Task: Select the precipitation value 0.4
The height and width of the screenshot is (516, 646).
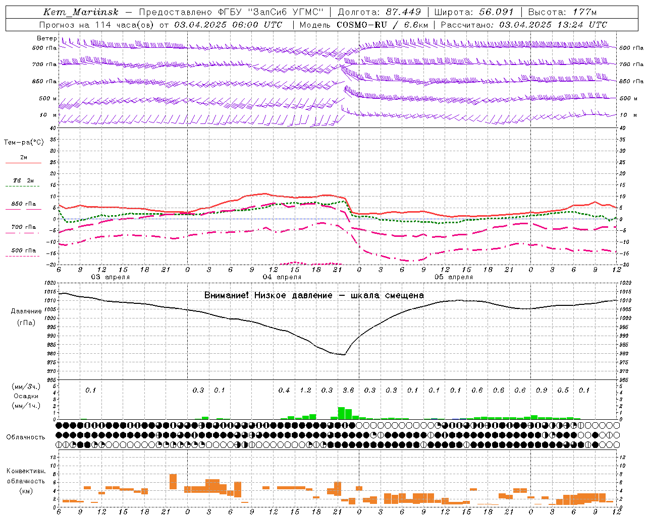Action: (284, 390)
